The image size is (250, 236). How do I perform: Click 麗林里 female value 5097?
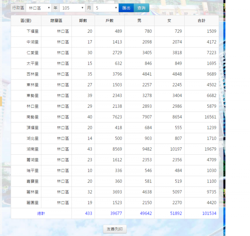tap(177, 192)
